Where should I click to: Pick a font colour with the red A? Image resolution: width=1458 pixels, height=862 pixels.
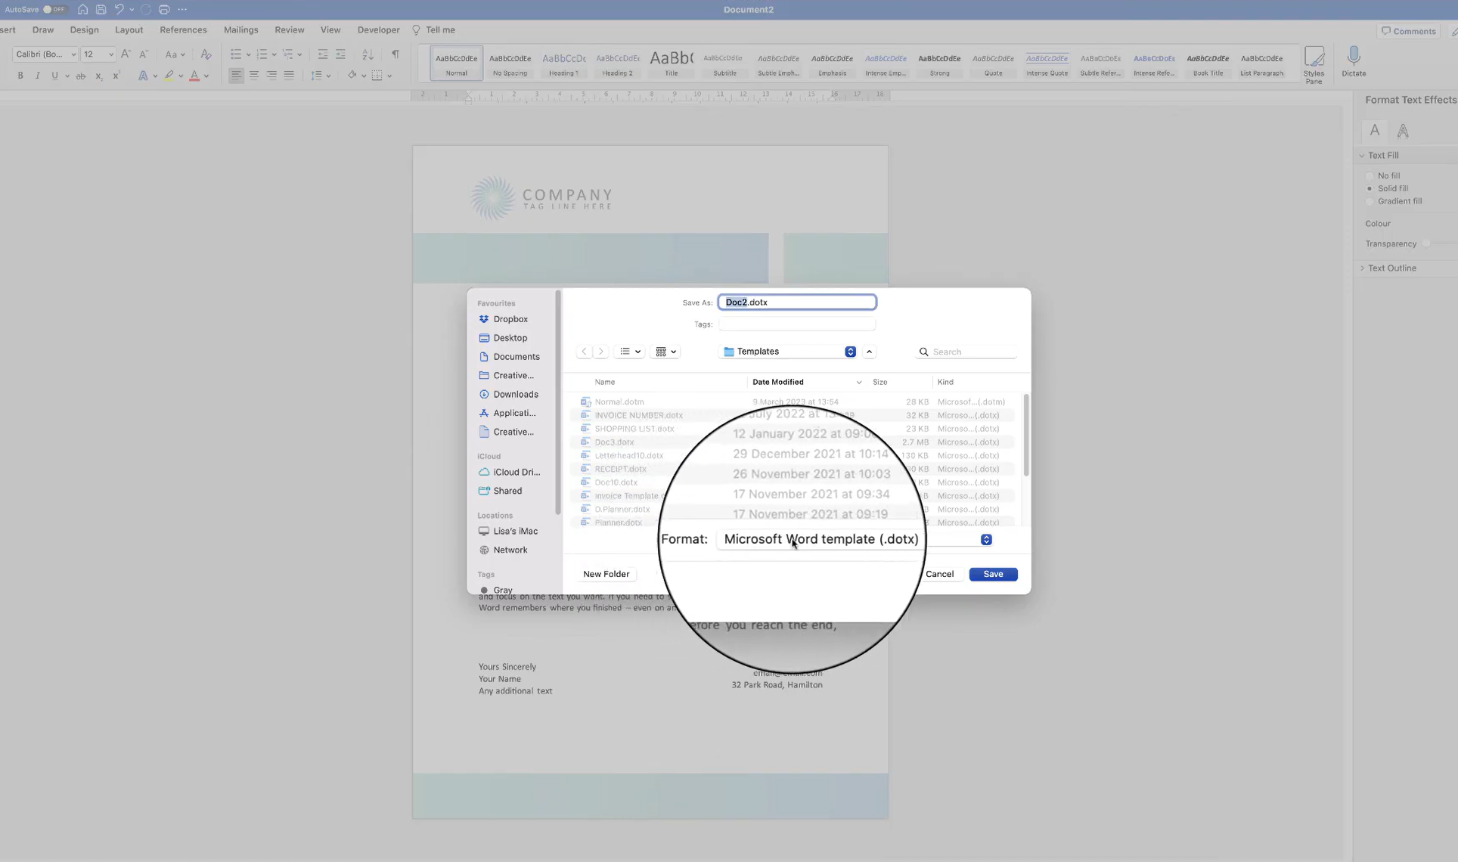pyautogui.click(x=194, y=76)
